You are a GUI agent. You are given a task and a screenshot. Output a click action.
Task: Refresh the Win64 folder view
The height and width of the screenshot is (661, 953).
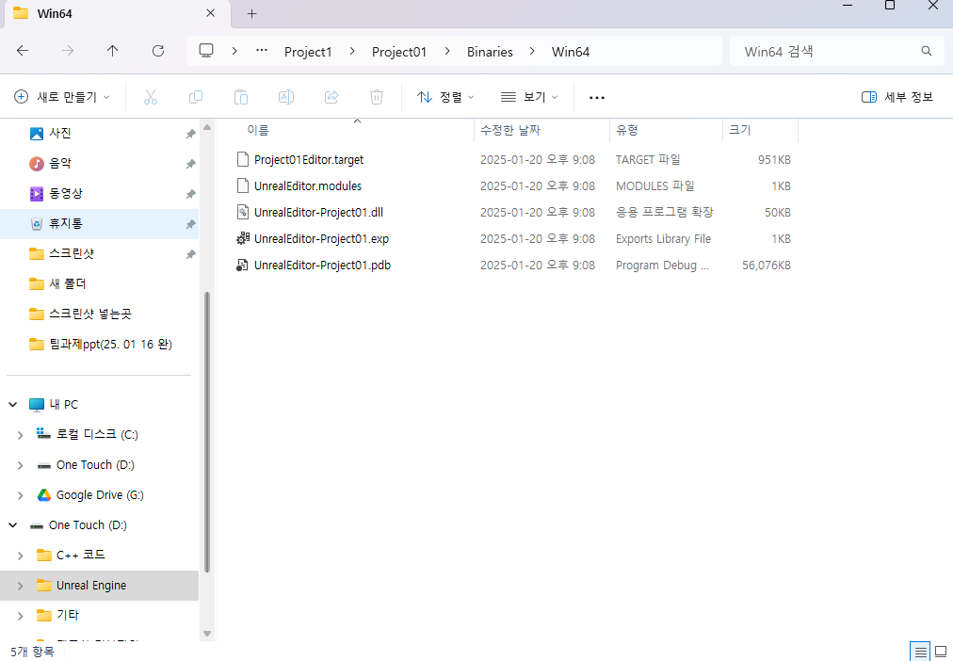[158, 51]
